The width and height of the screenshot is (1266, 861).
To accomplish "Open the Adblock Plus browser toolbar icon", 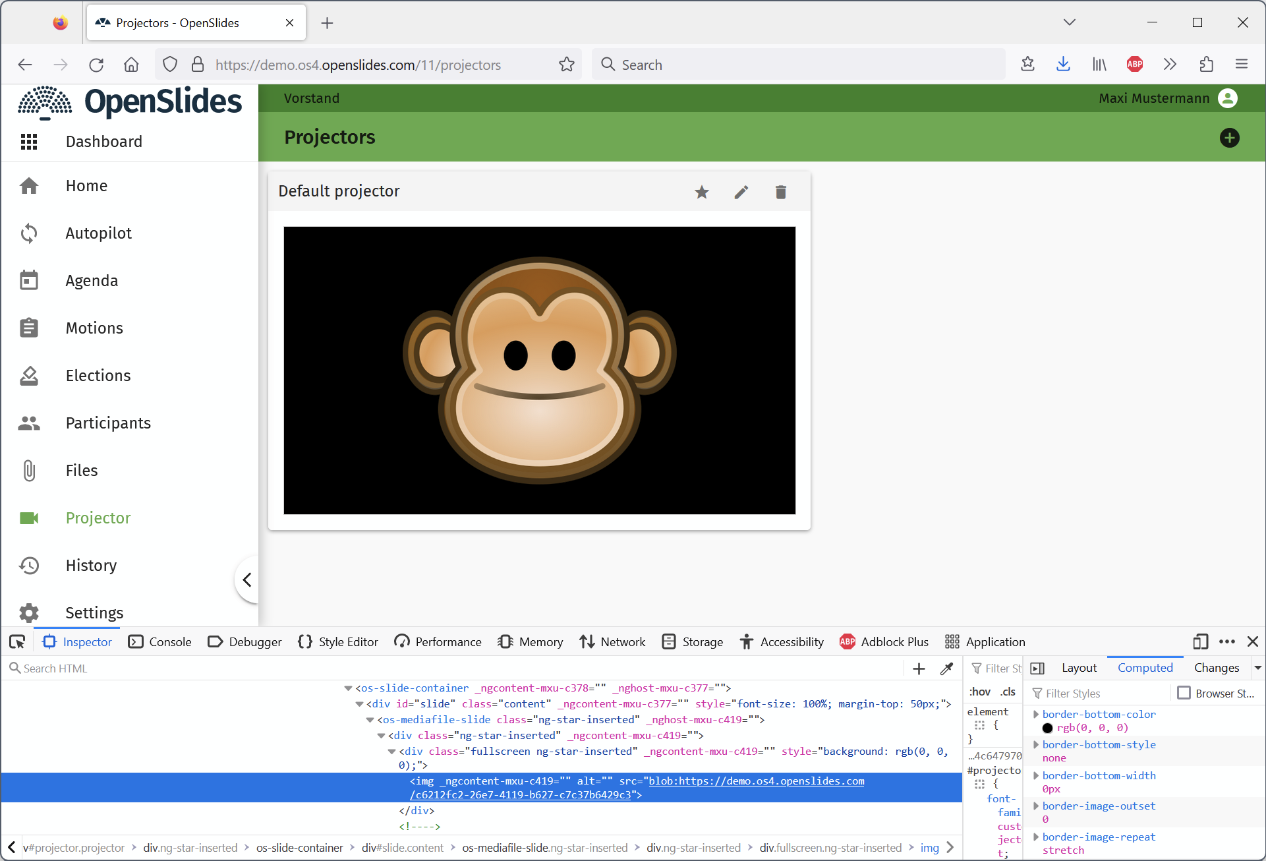I will (1134, 64).
